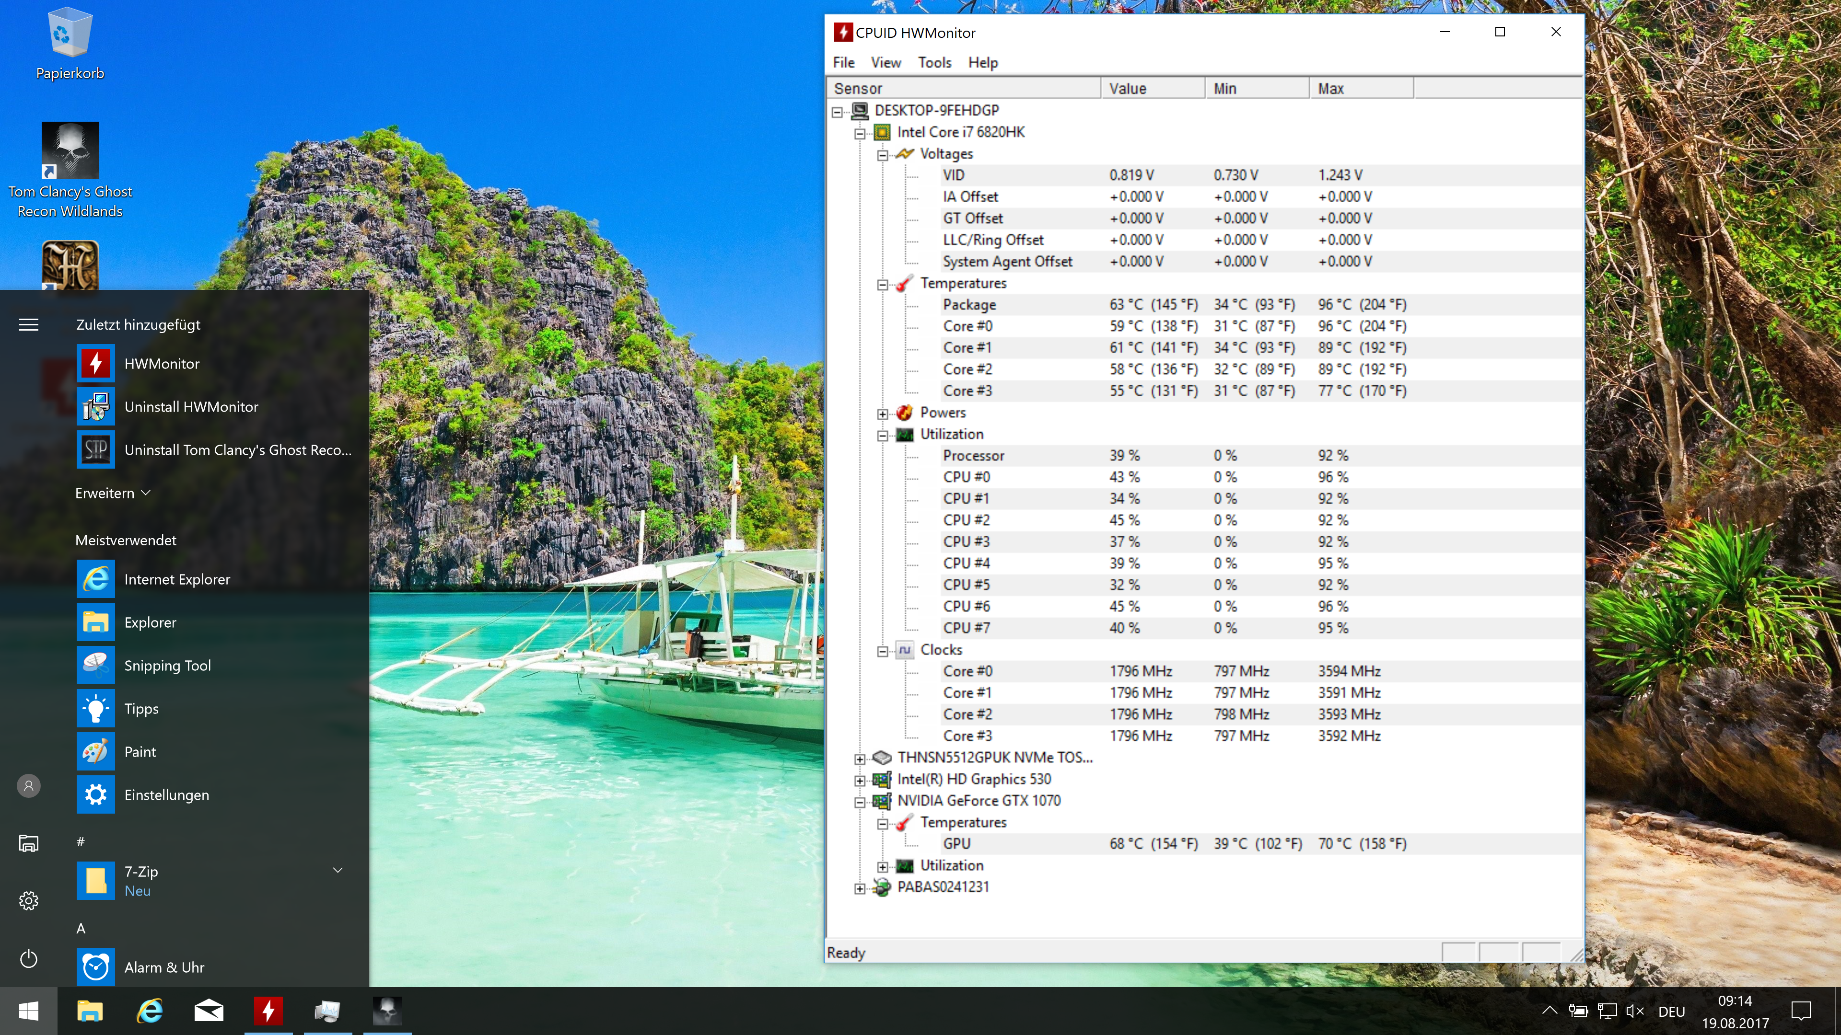This screenshot has height=1035, width=1841.
Task: Expand the Powers tree node
Action: tap(883, 414)
